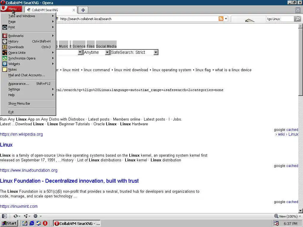
Task: Click the CollabVM SearXNG taskbar button
Action: [x=77, y=223]
